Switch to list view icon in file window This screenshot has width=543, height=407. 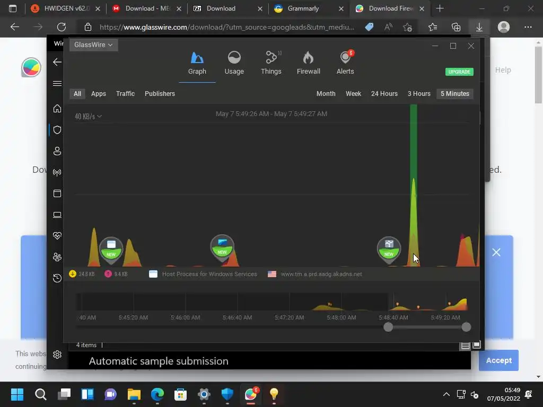click(x=465, y=346)
